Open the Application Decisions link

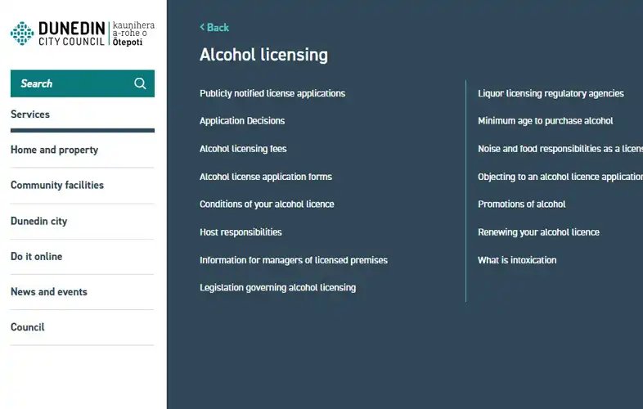242,121
